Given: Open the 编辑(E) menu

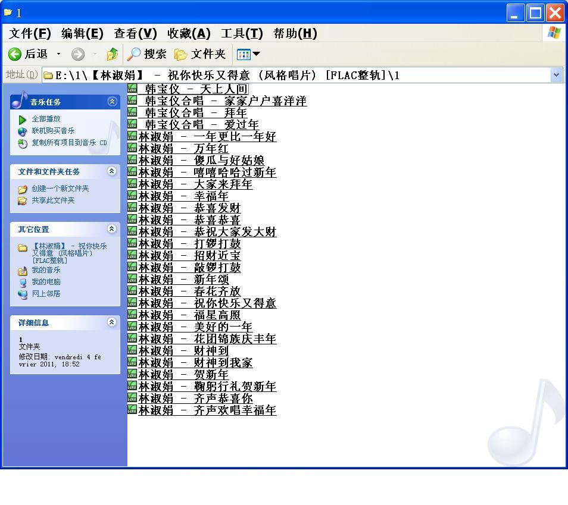Looking at the screenshot, I should point(82,34).
